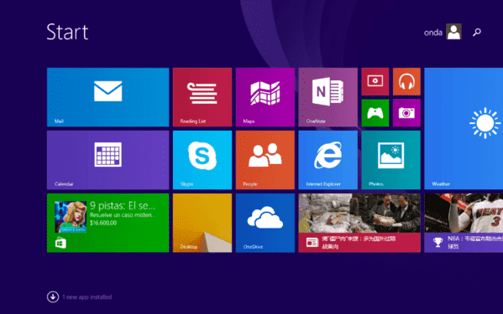Open the Photos tile

click(390, 160)
